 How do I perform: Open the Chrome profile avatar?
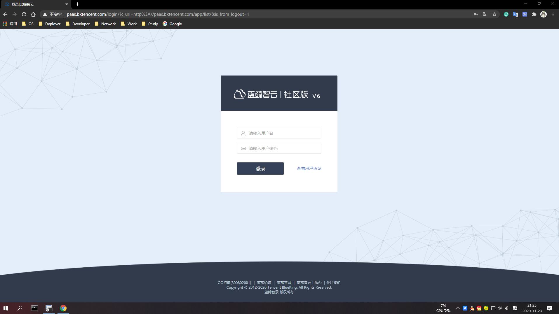click(x=544, y=14)
